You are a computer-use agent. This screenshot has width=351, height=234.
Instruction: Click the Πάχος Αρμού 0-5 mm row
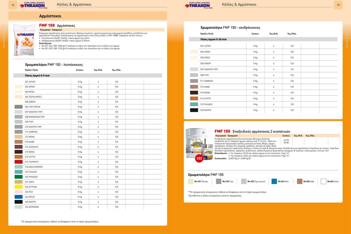(x=88, y=76)
